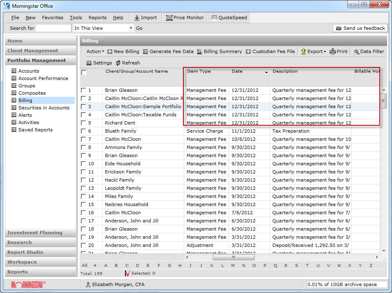Click Send us feedback button

click(x=360, y=28)
